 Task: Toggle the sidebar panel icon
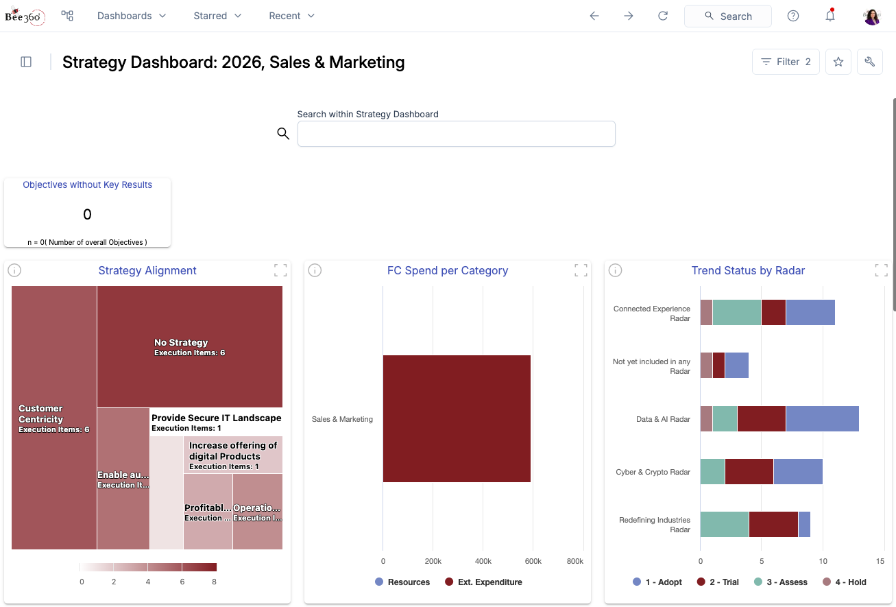(x=26, y=62)
